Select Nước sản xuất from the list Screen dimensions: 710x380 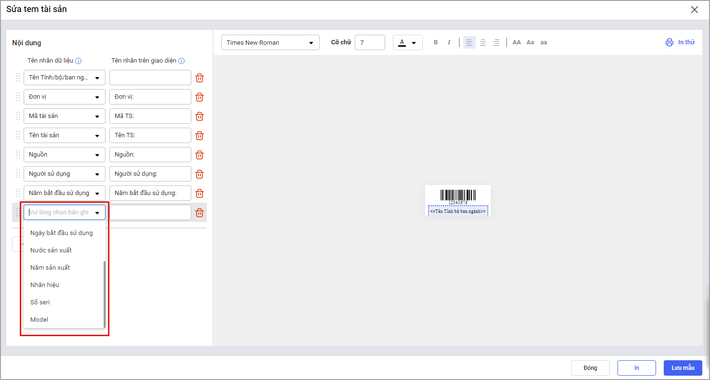click(51, 250)
